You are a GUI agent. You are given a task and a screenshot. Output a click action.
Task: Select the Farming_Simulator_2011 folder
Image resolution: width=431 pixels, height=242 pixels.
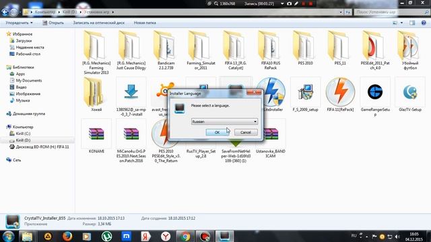coord(201,50)
